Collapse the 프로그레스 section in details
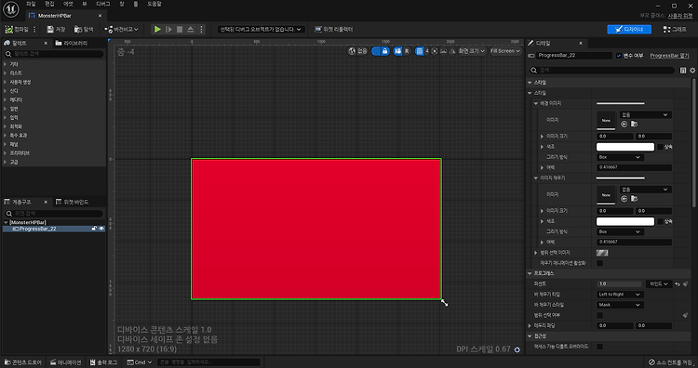The width and height of the screenshot is (698, 368). tap(530, 273)
